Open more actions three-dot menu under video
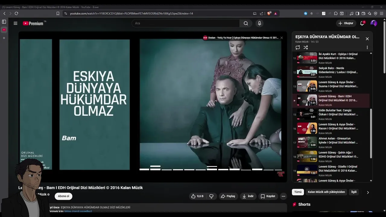The width and height of the screenshot is (386, 217). pyautogui.click(x=283, y=196)
